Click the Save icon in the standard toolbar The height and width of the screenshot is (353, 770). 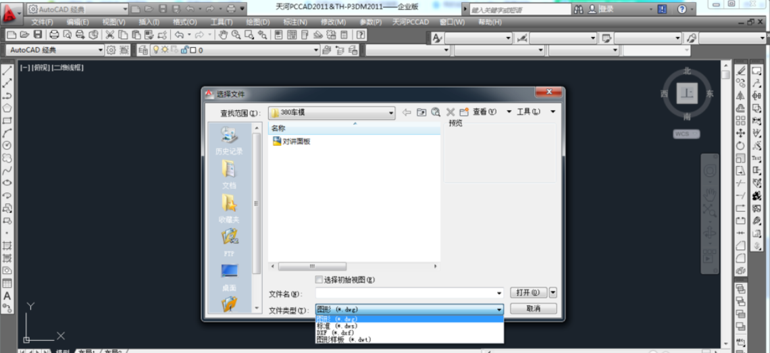(x=38, y=34)
